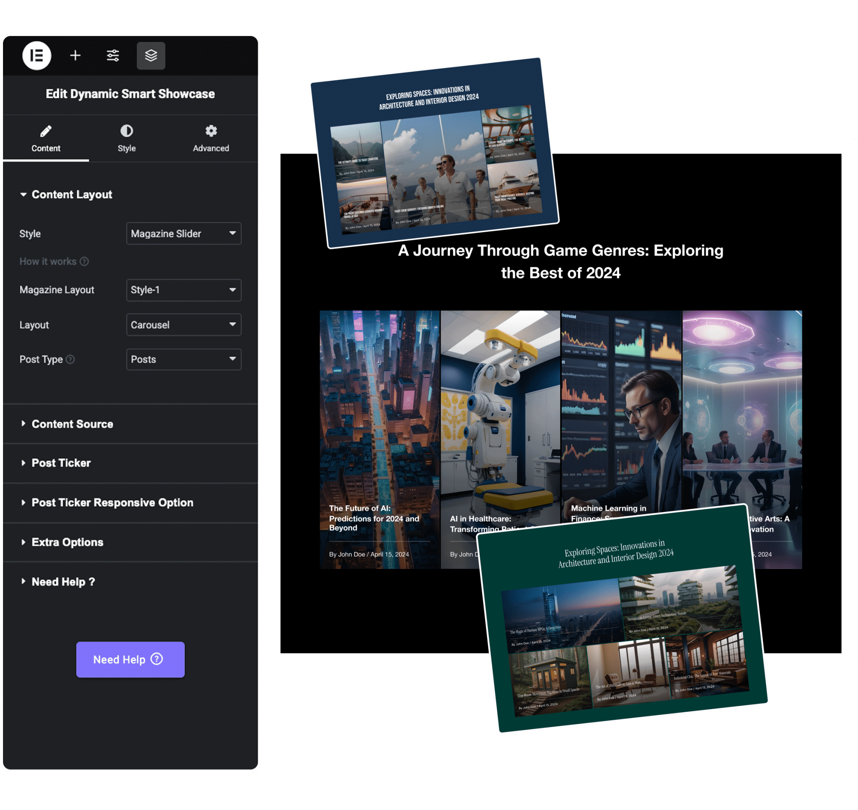This screenshot has width=858, height=810.
Task: Click the purple Need Help button
Action: tap(130, 659)
